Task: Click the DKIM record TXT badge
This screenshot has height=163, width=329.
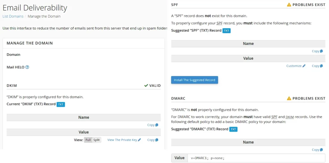Action: coord(61,104)
